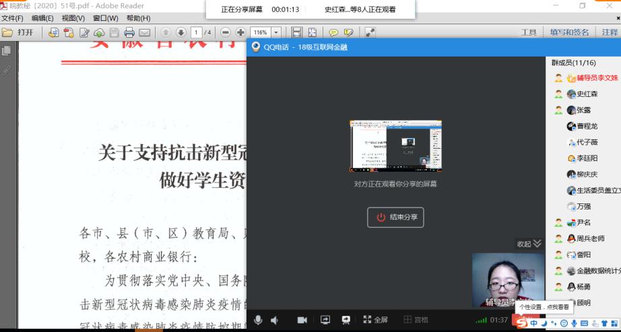Image resolution: width=621 pixels, height=332 pixels.
Task: Click the zoom in plus button
Action: click(240, 32)
